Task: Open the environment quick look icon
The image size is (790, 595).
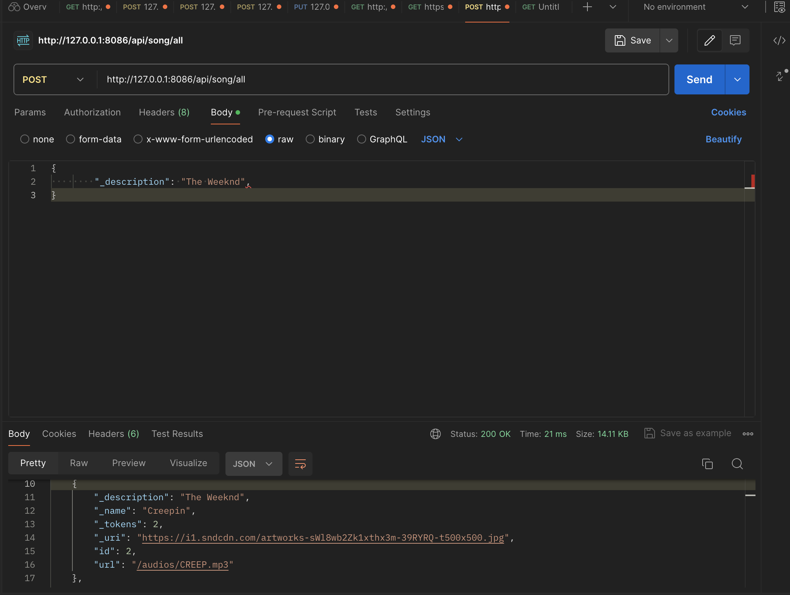Action: pos(779,7)
